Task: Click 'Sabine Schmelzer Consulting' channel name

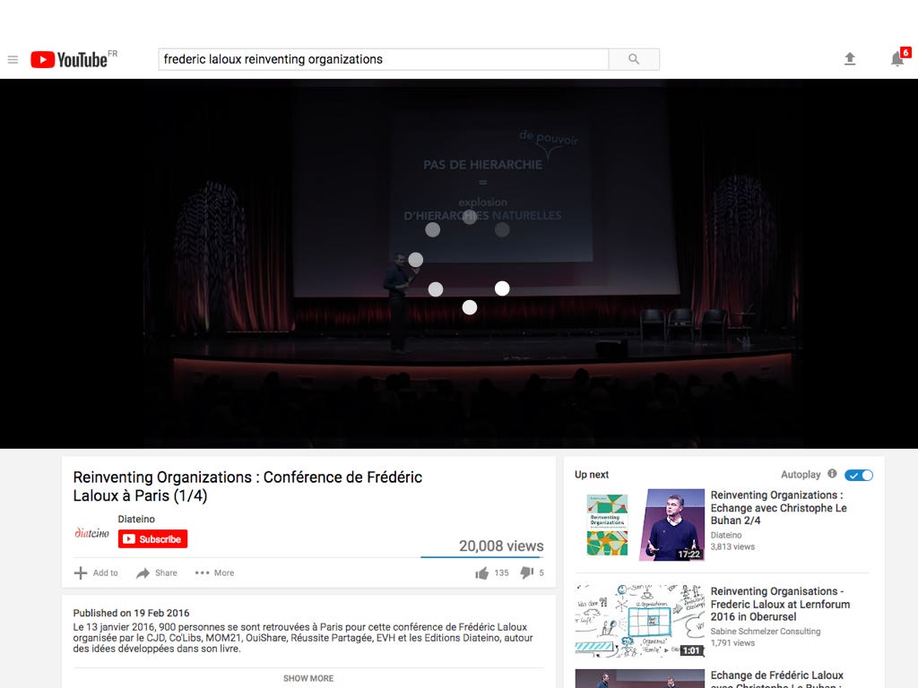Action: [766, 632]
